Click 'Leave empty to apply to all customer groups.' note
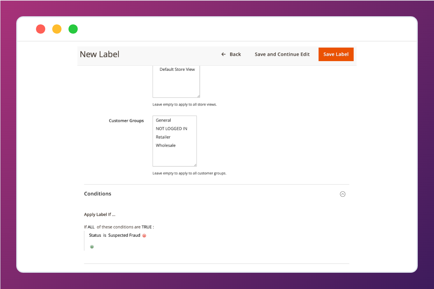The height and width of the screenshot is (289, 434). click(189, 173)
